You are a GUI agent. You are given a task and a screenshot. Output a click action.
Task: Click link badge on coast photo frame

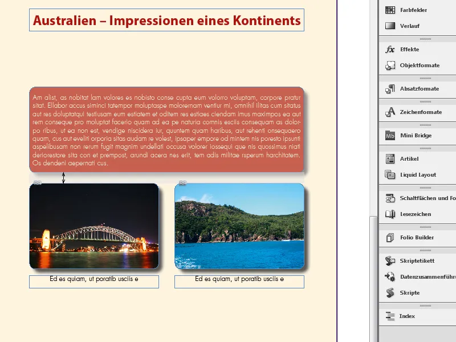point(182,182)
